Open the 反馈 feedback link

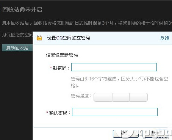(x=165, y=38)
